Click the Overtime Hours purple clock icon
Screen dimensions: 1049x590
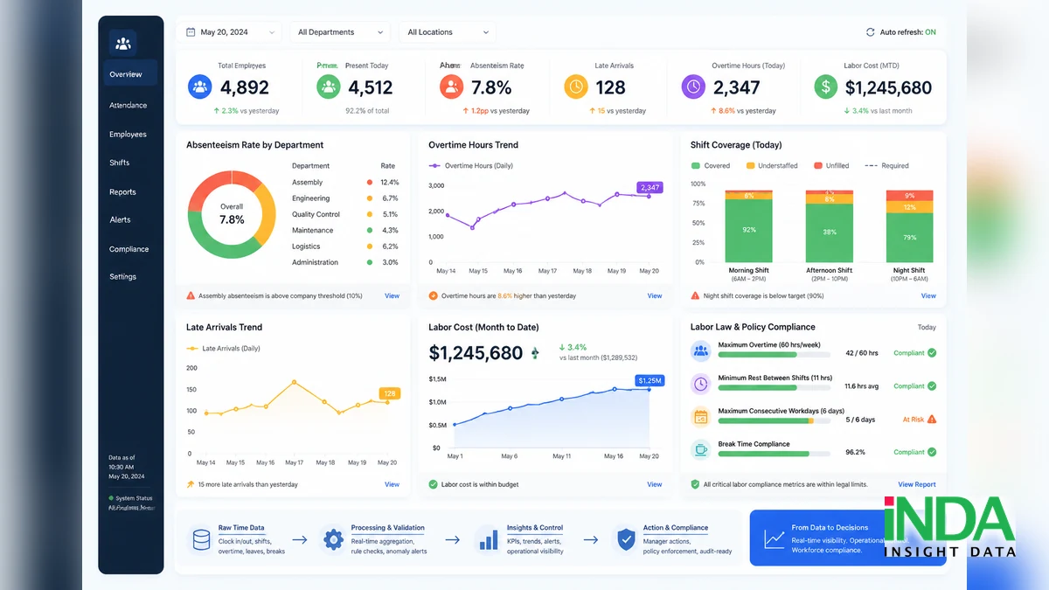pyautogui.click(x=693, y=87)
